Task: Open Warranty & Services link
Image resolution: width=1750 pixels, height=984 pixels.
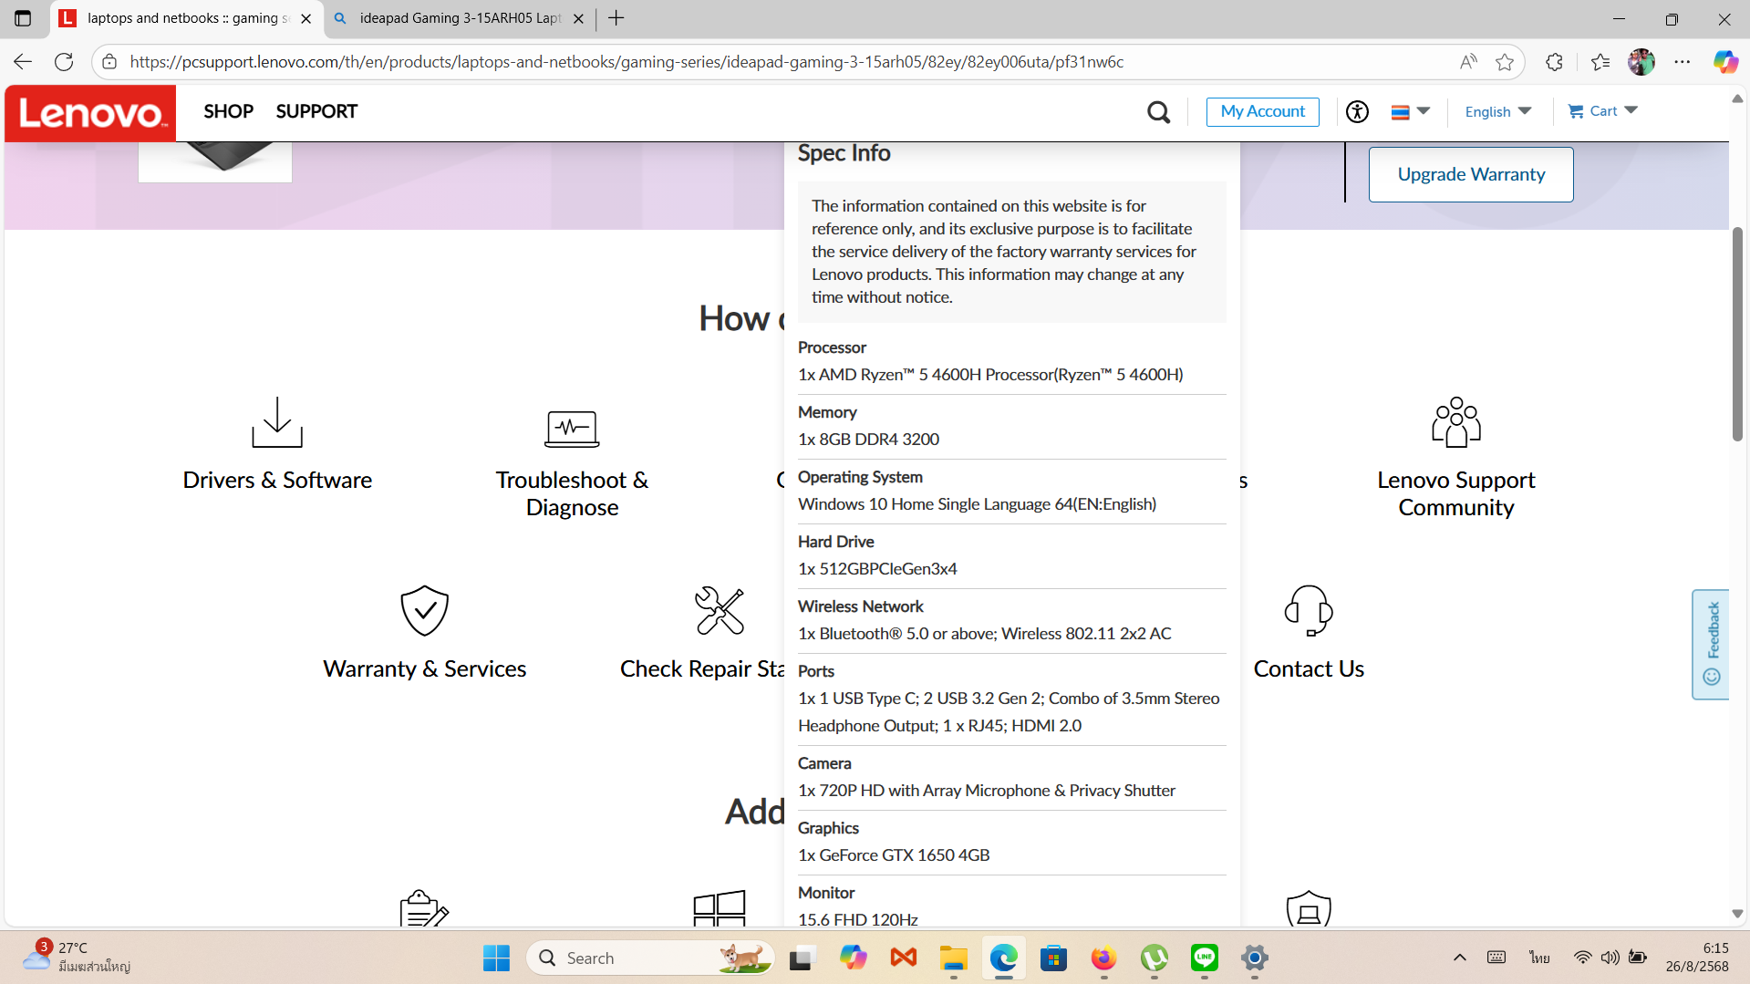Action: 425,668
